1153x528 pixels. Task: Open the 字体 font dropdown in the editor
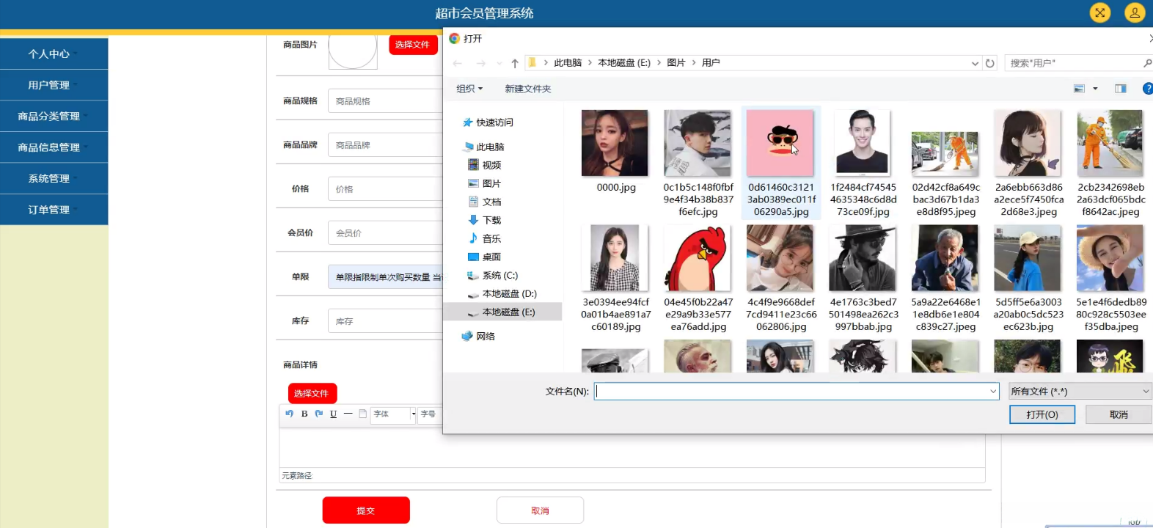tap(394, 414)
